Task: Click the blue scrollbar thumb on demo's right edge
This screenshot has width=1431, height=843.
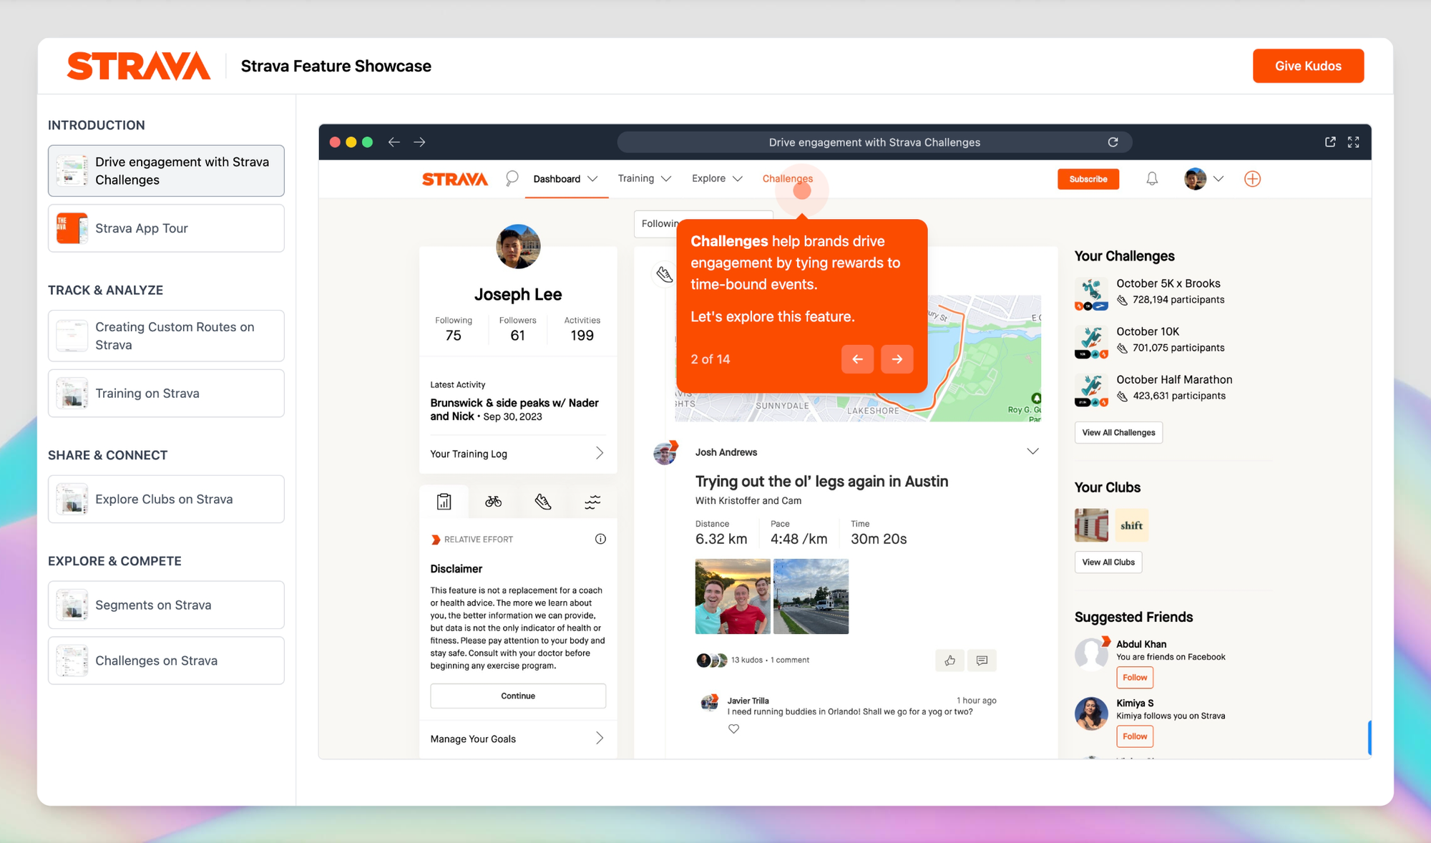Action: point(1369,738)
